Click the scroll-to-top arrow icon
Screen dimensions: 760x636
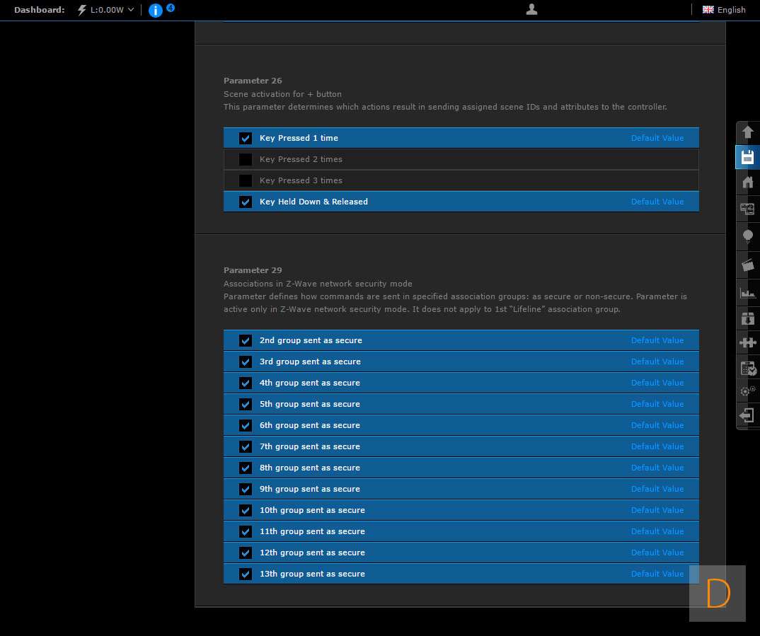747,132
